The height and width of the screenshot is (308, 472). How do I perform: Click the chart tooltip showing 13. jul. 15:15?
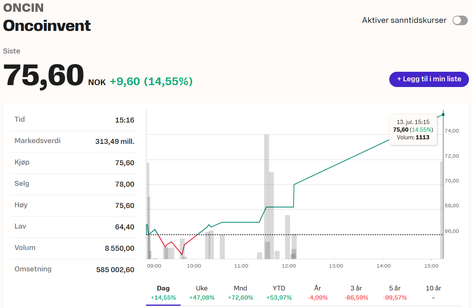coord(413,130)
